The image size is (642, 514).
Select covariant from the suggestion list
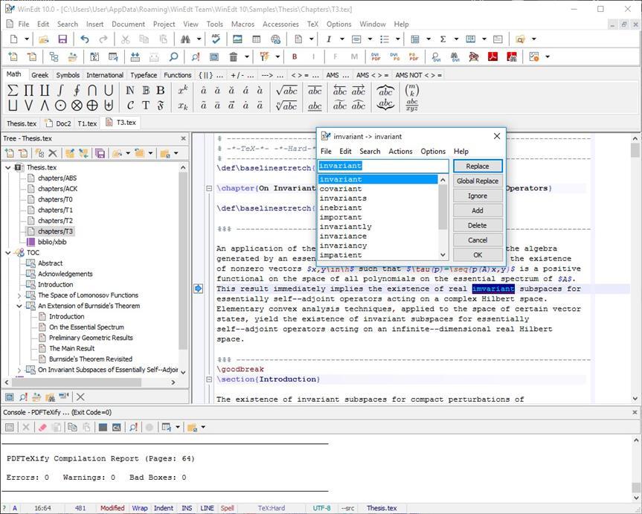(x=341, y=189)
